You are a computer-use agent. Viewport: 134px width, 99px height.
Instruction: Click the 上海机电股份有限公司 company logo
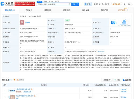pyautogui.click(x=13, y=90)
